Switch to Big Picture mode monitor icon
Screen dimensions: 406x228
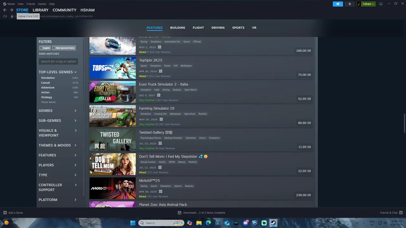(x=381, y=4)
